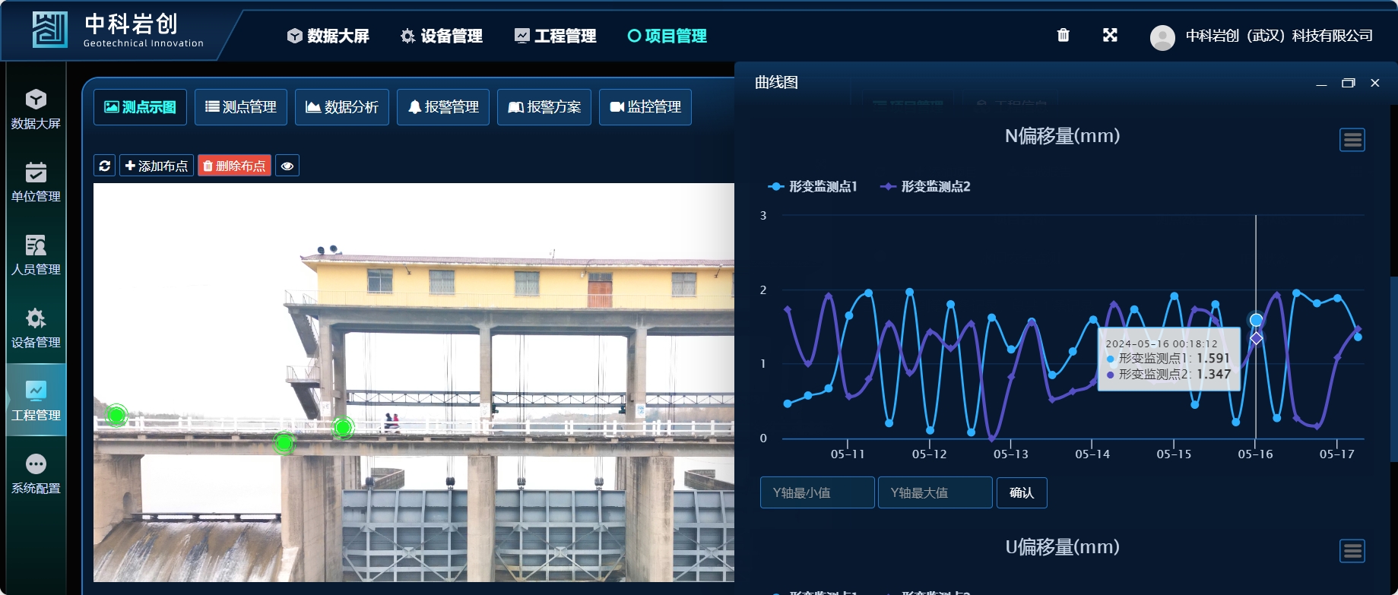Click the 05-14 axis label
The height and width of the screenshot is (595, 1398).
1092,454
